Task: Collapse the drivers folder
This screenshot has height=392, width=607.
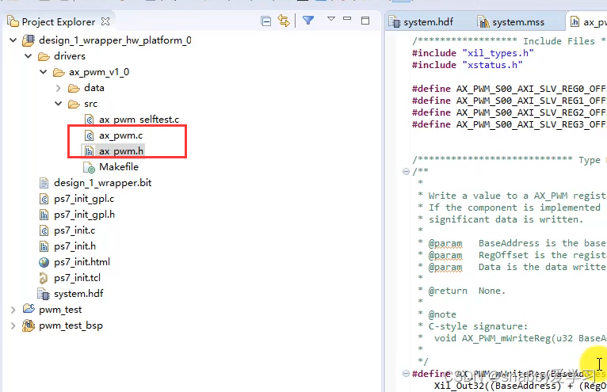Action: [x=29, y=56]
